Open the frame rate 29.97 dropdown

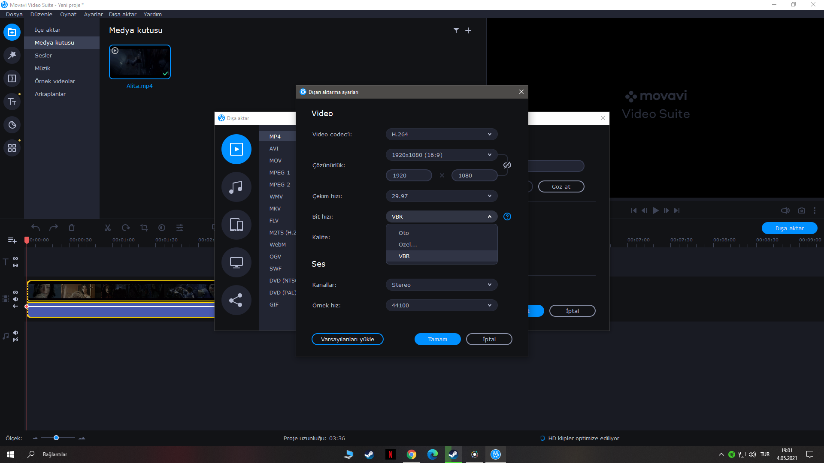tap(442, 196)
